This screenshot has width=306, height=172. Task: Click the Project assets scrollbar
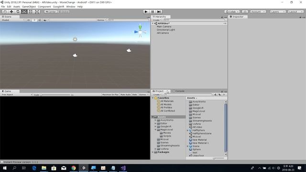pos(226,128)
